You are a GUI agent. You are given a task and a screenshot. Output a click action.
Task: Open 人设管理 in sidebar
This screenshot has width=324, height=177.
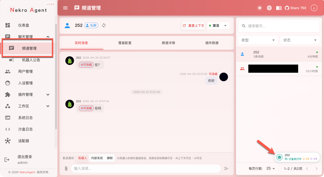(x=27, y=83)
